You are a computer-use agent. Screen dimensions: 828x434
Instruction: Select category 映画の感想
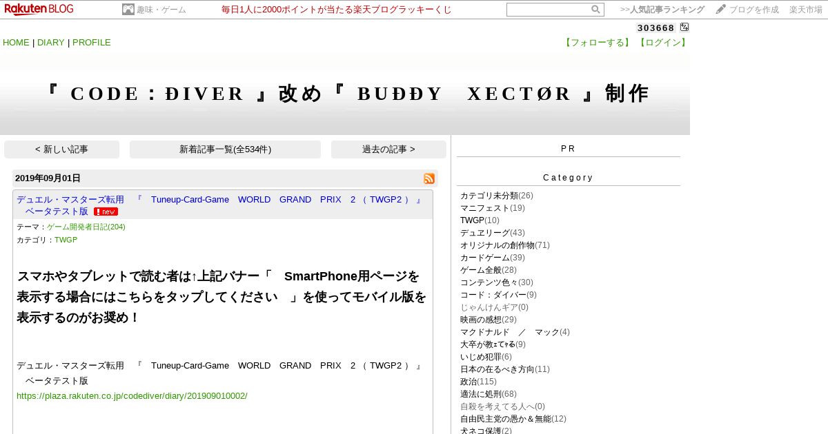tap(481, 320)
